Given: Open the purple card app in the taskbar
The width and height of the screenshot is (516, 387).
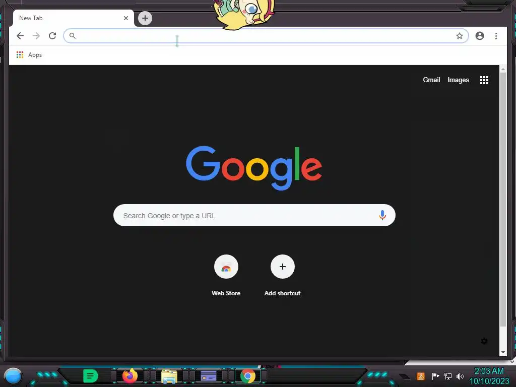Looking at the screenshot, I should pyautogui.click(x=208, y=376).
